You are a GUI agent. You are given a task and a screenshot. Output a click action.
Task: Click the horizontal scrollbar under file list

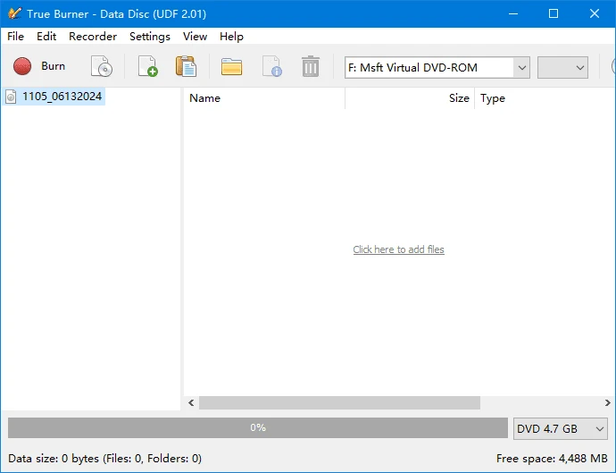click(x=339, y=403)
